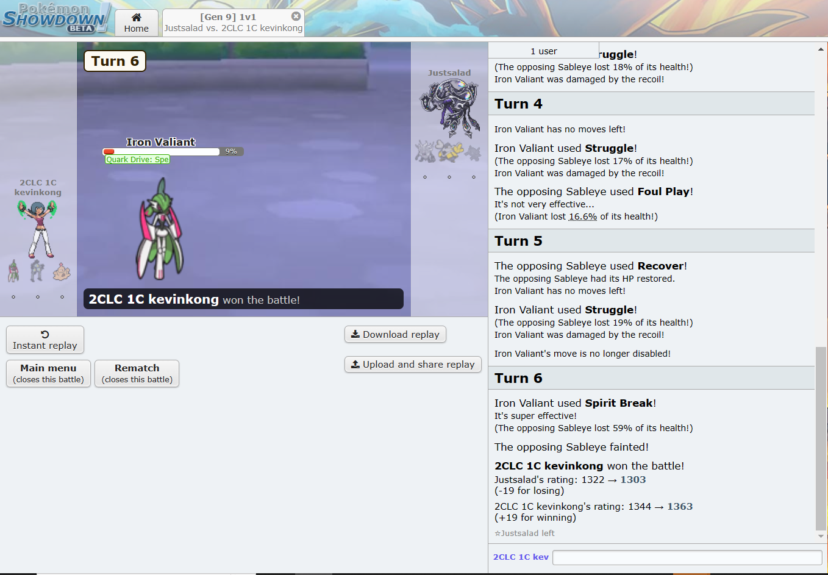
Task: Focus the chat message input field
Action: point(687,557)
